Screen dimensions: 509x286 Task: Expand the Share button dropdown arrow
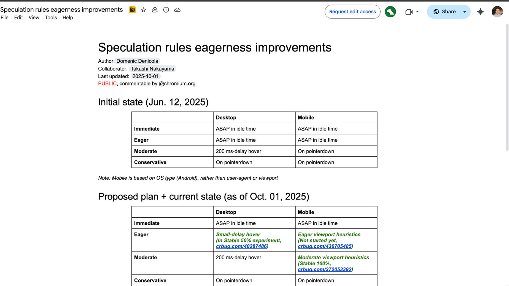(464, 12)
